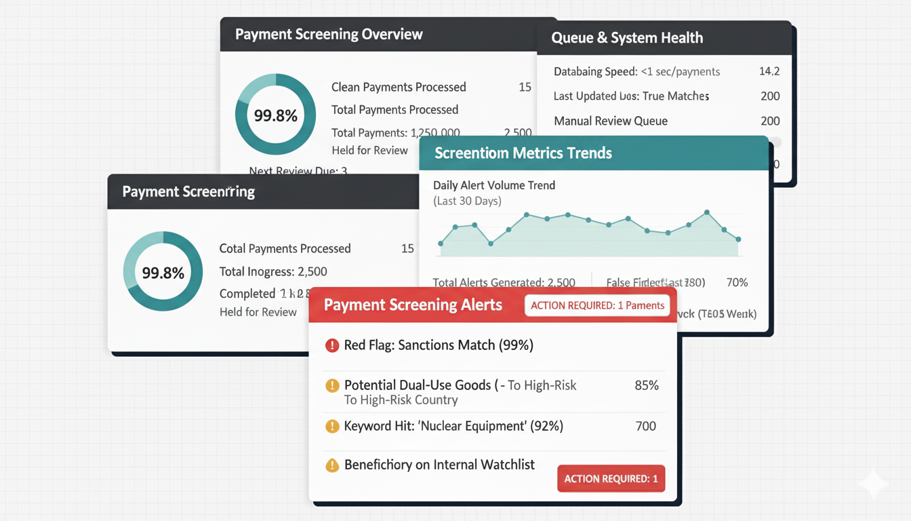Click the red alert icon beside Sanctions Match
This screenshot has height=521, width=911.
coord(331,346)
